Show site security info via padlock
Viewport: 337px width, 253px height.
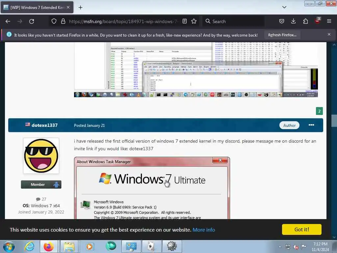coord(63,21)
